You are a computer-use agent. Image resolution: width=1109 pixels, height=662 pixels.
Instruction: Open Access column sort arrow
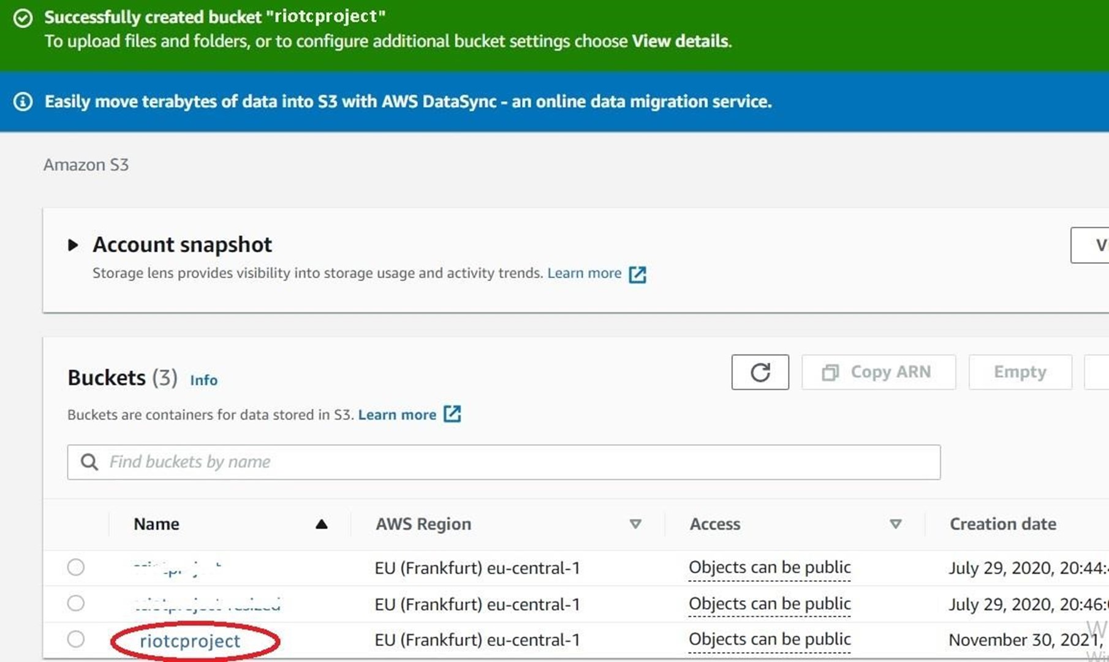[895, 524]
